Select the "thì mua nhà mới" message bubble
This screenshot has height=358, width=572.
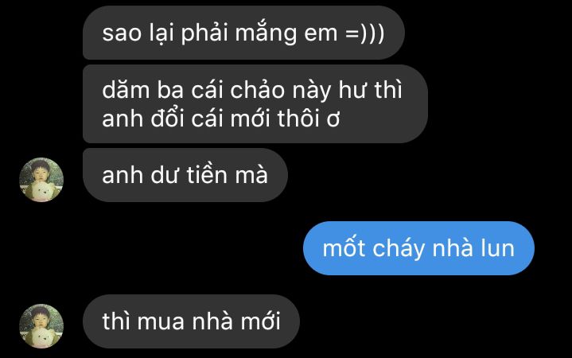pyautogui.click(x=191, y=321)
